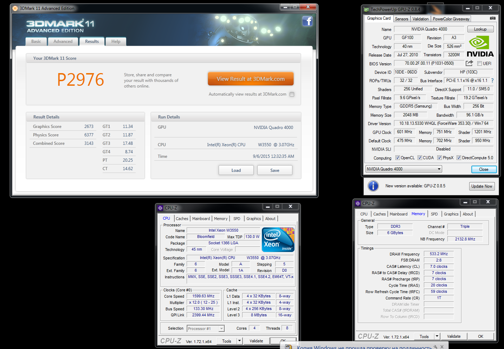Open About tab in CPU-Z processor window

(x=270, y=219)
